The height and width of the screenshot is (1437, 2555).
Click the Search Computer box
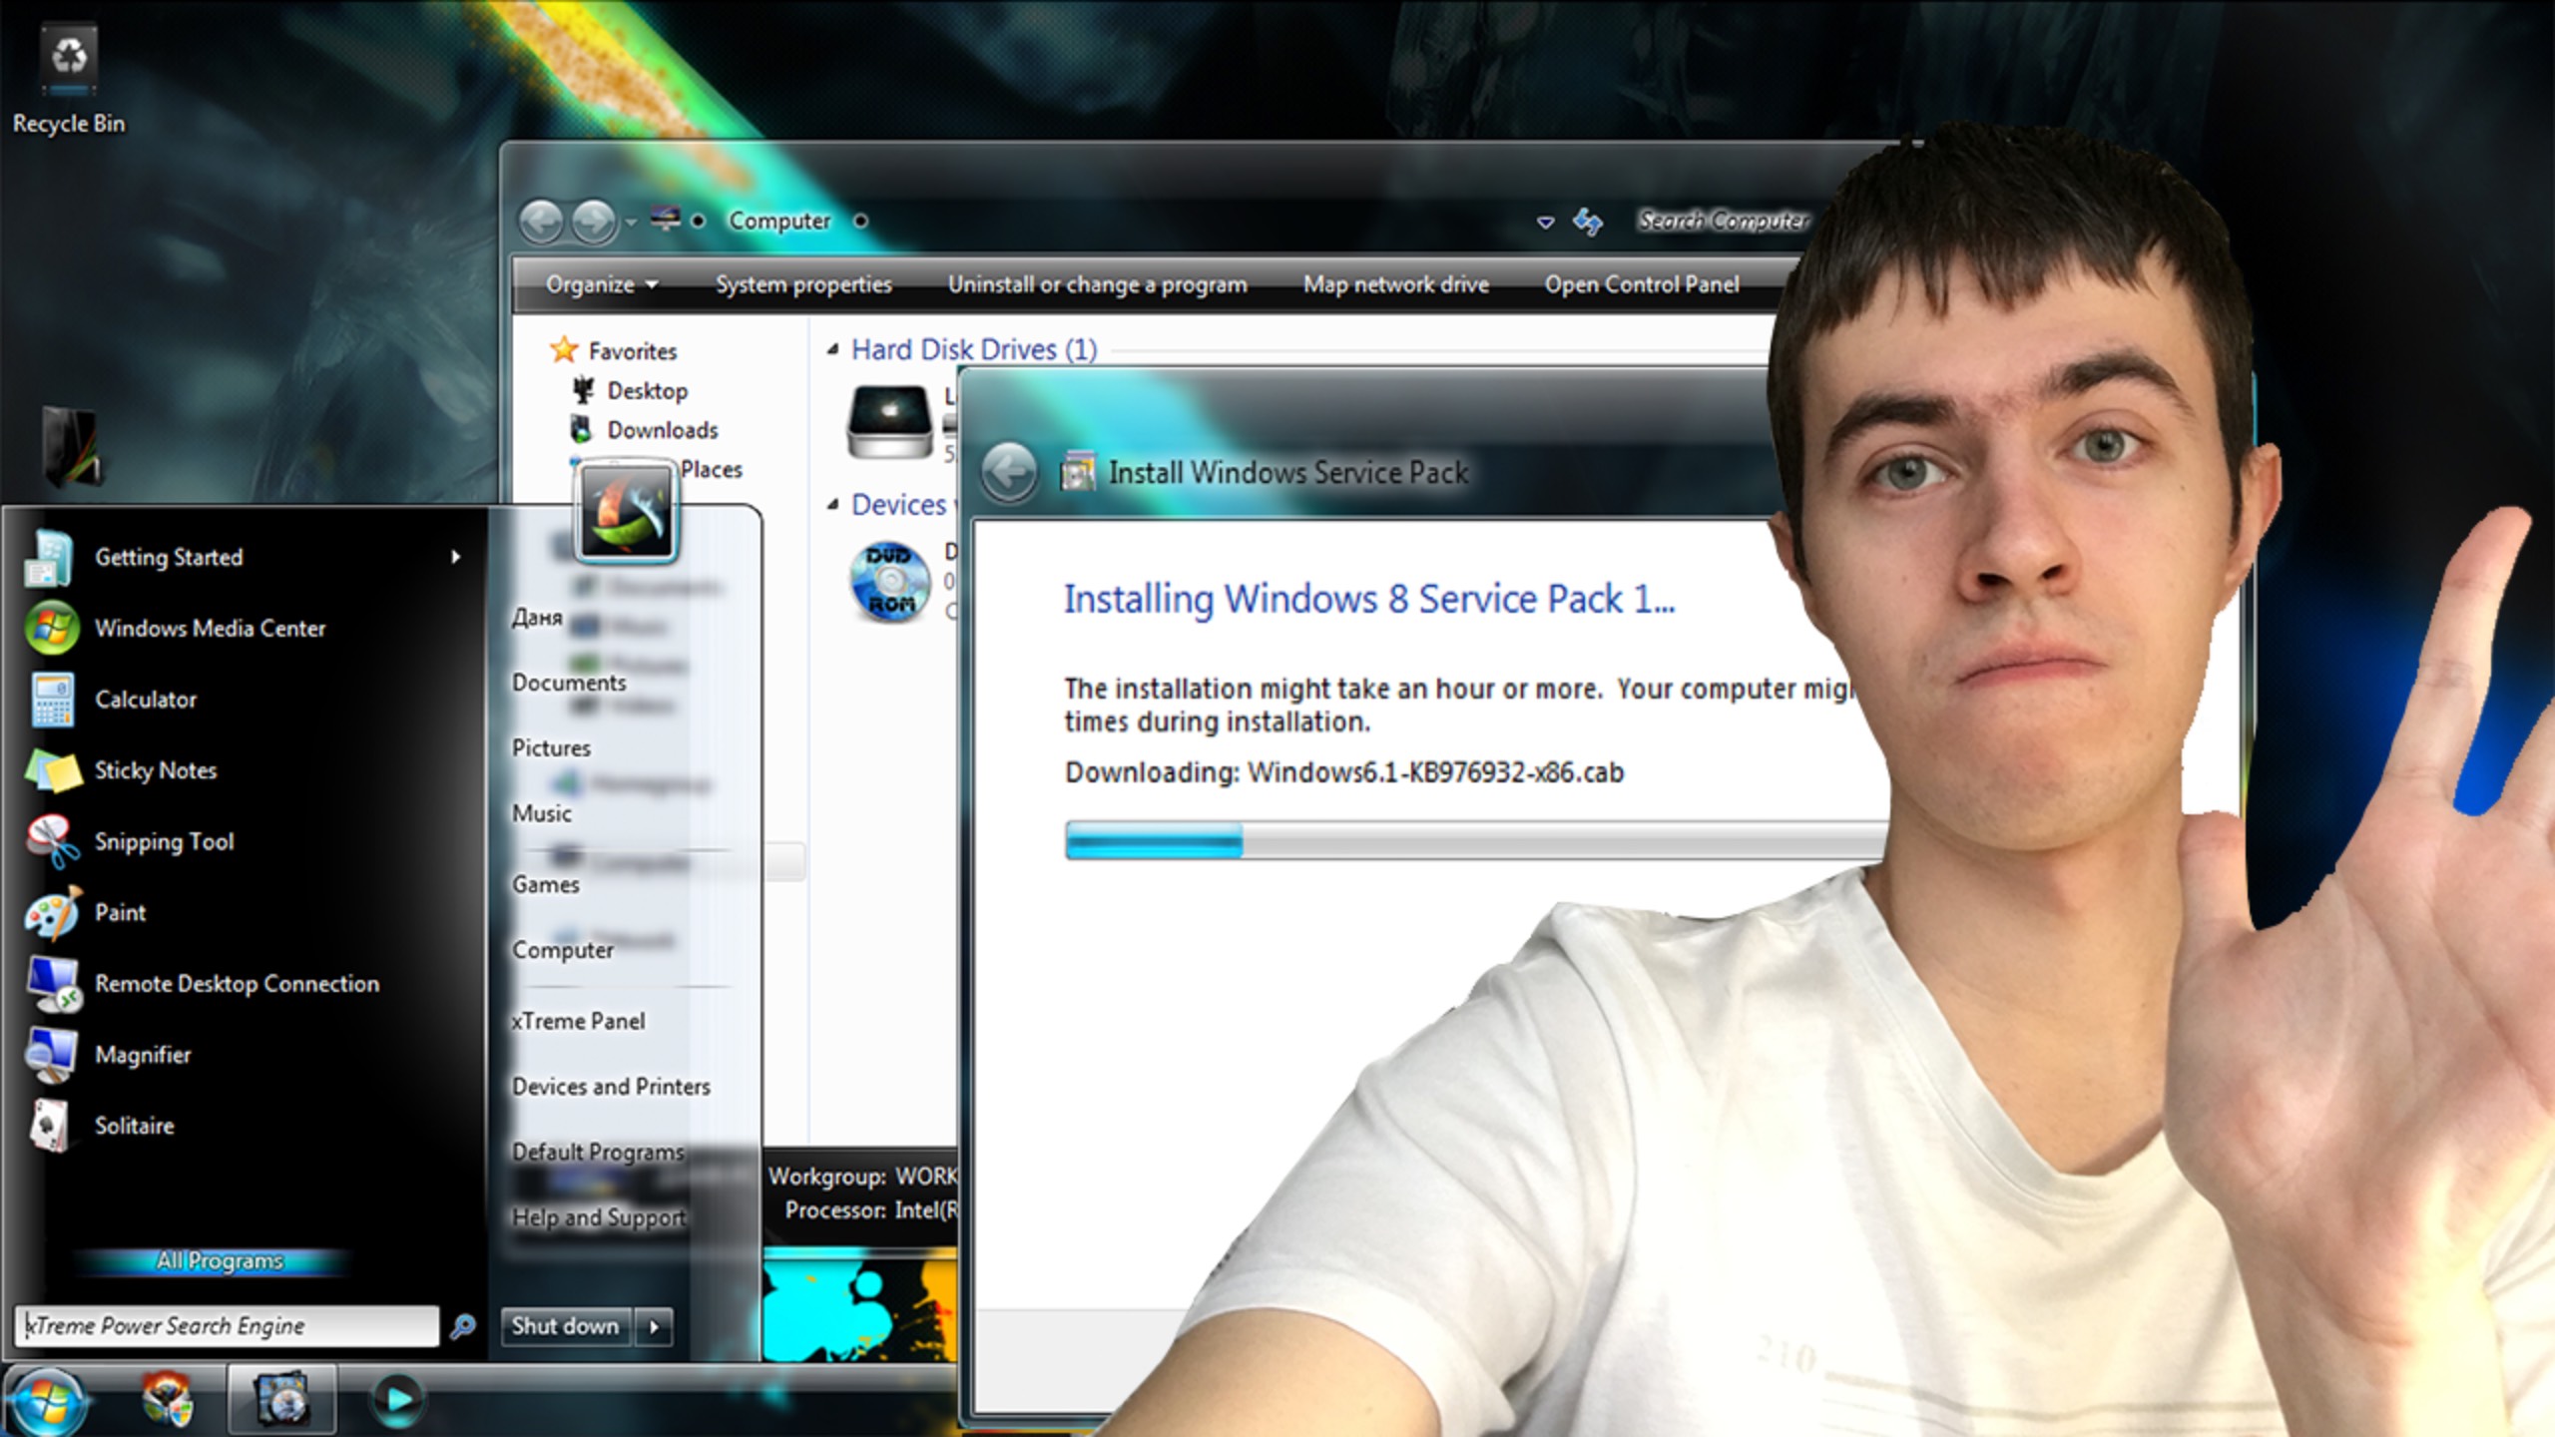(1723, 221)
